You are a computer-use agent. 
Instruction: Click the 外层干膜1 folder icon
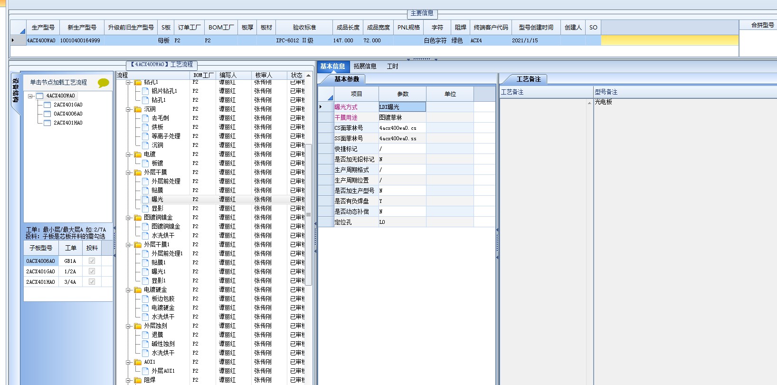pos(138,245)
